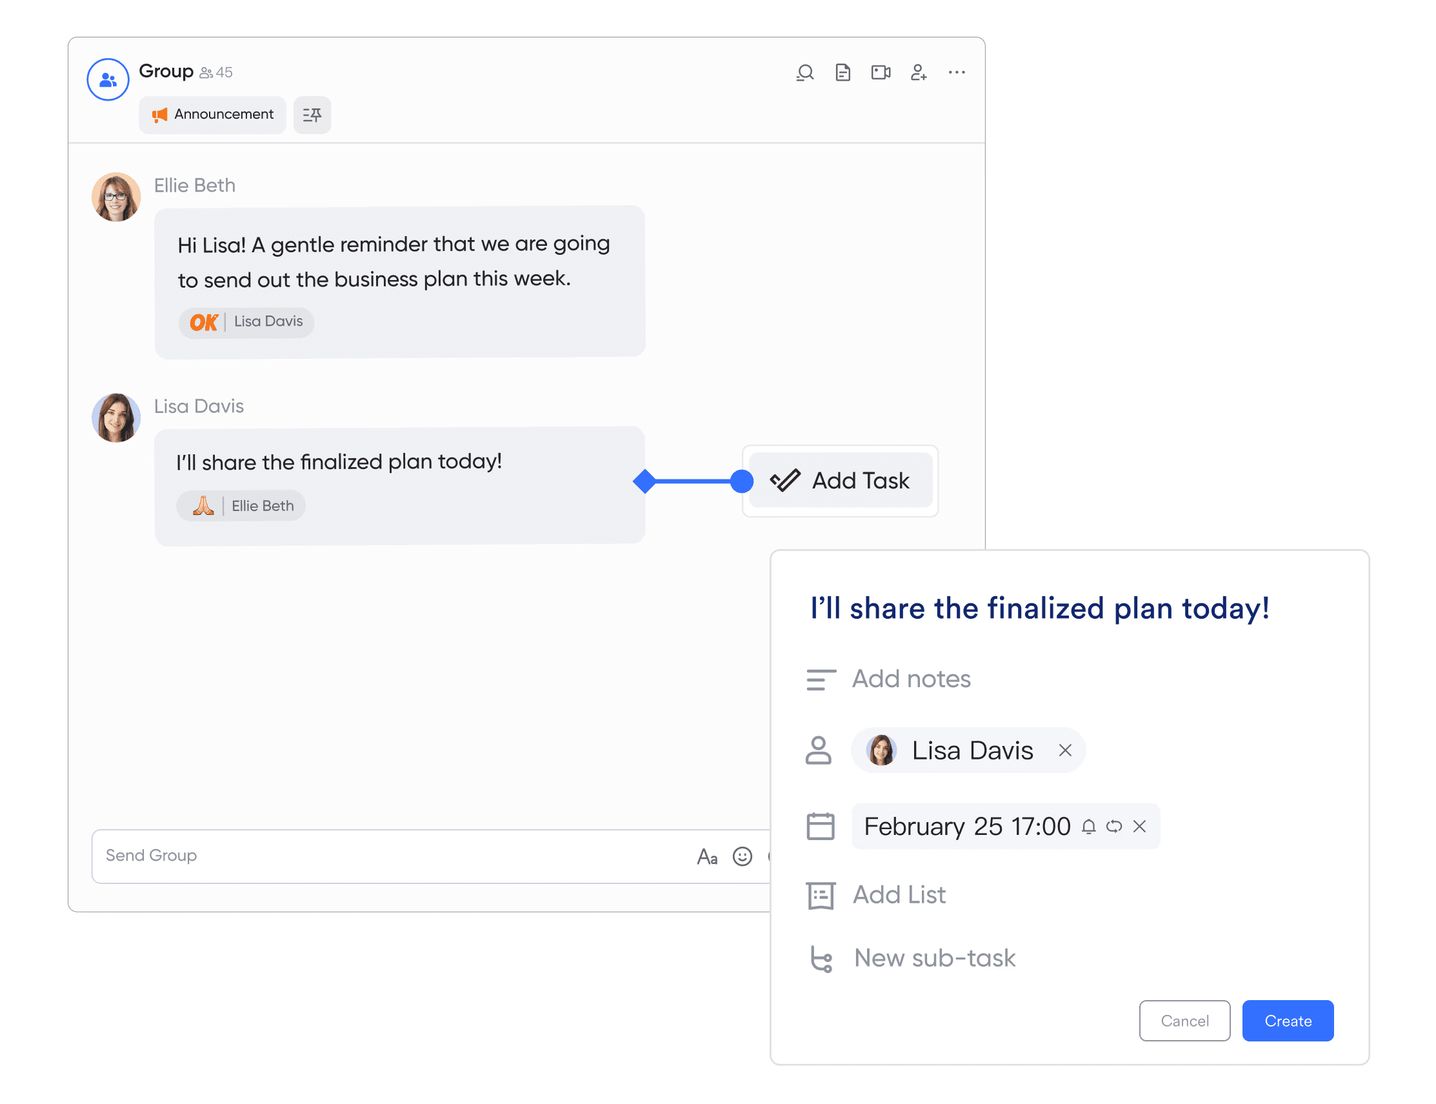Clear the February 25 due date
1436x1104 pixels.
(x=1140, y=826)
